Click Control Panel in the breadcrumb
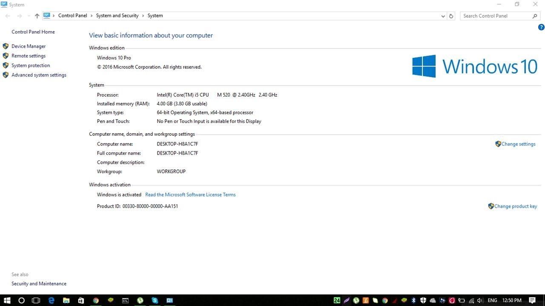This screenshot has width=545, height=306. tap(72, 16)
